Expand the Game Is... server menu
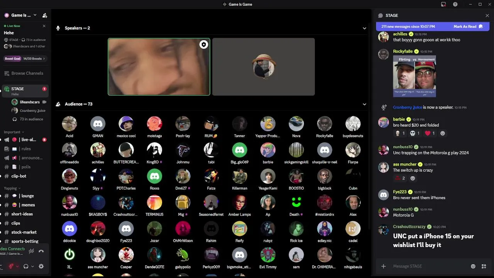 [x=20, y=15]
